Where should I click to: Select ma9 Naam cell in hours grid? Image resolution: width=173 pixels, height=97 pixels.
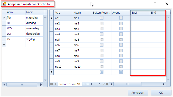tap(82, 61)
